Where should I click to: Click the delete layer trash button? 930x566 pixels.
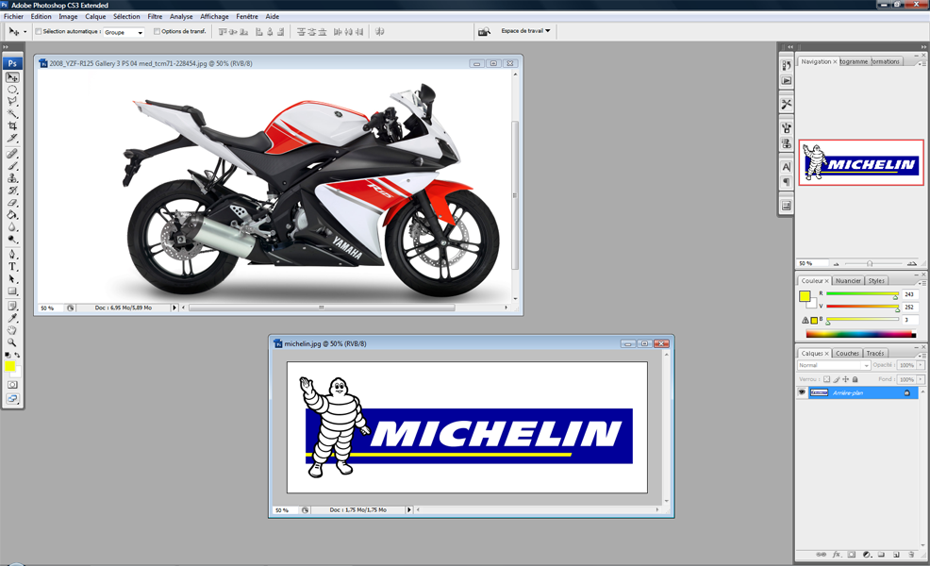point(911,555)
